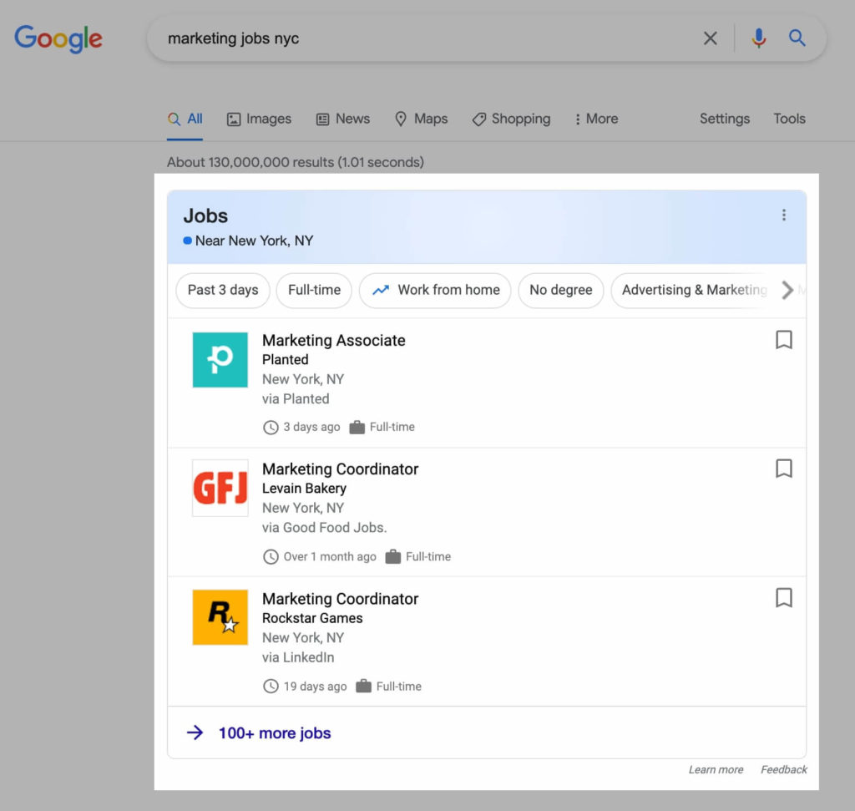Switch to the Images tab
The width and height of the screenshot is (855, 811).
pos(259,119)
